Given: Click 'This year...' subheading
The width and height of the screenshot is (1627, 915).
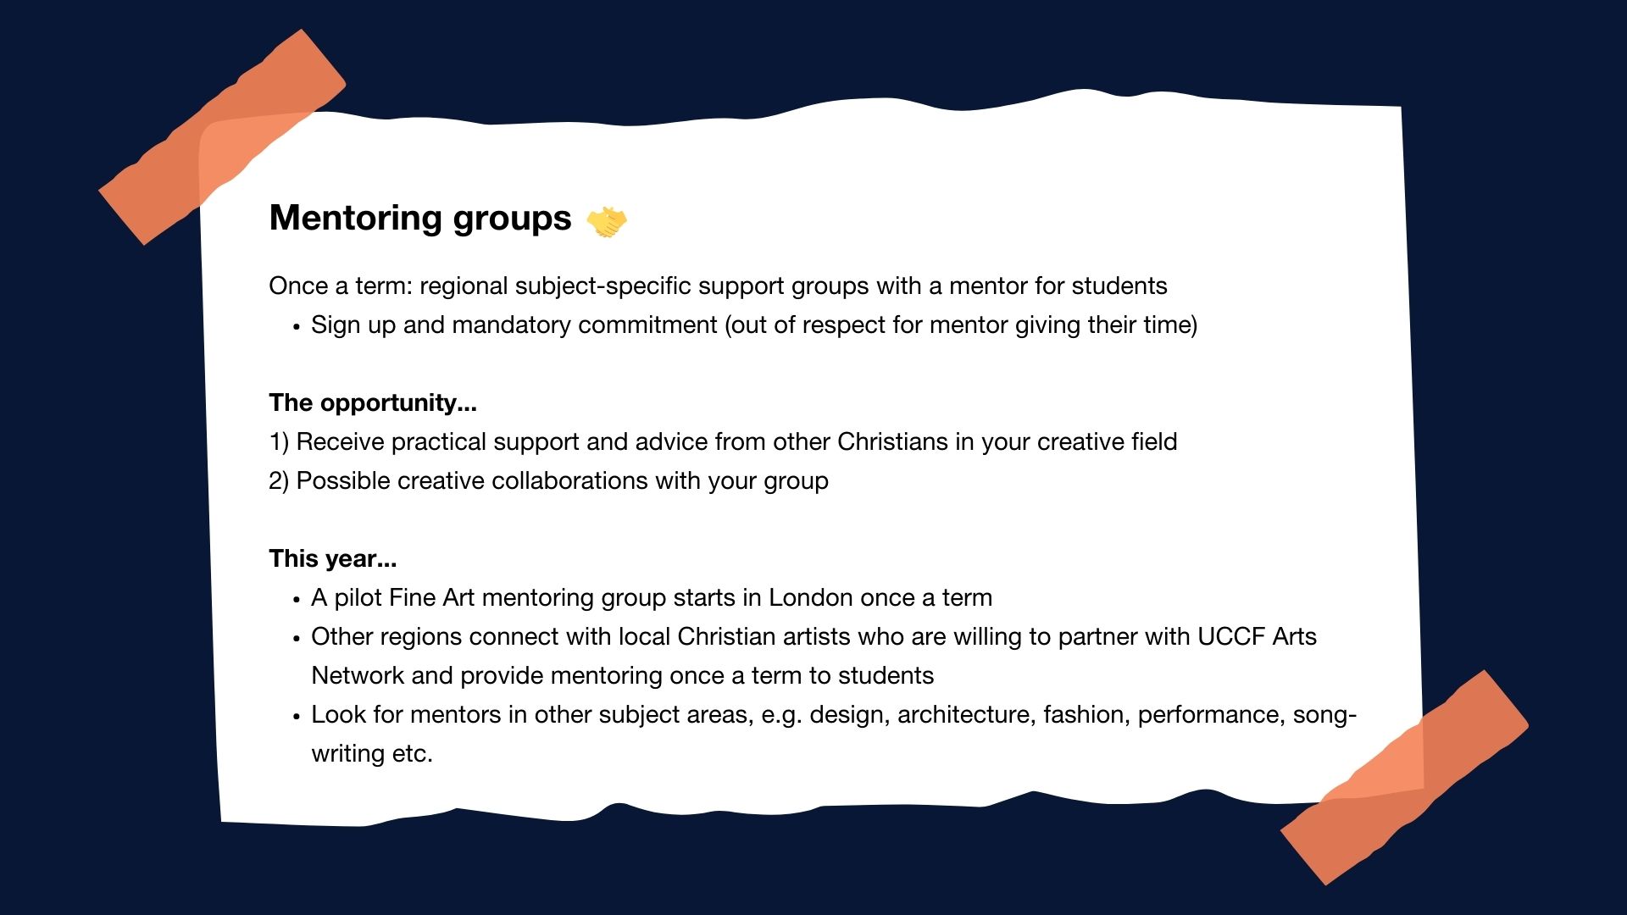Looking at the screenshot, I should tap(333, 558).
